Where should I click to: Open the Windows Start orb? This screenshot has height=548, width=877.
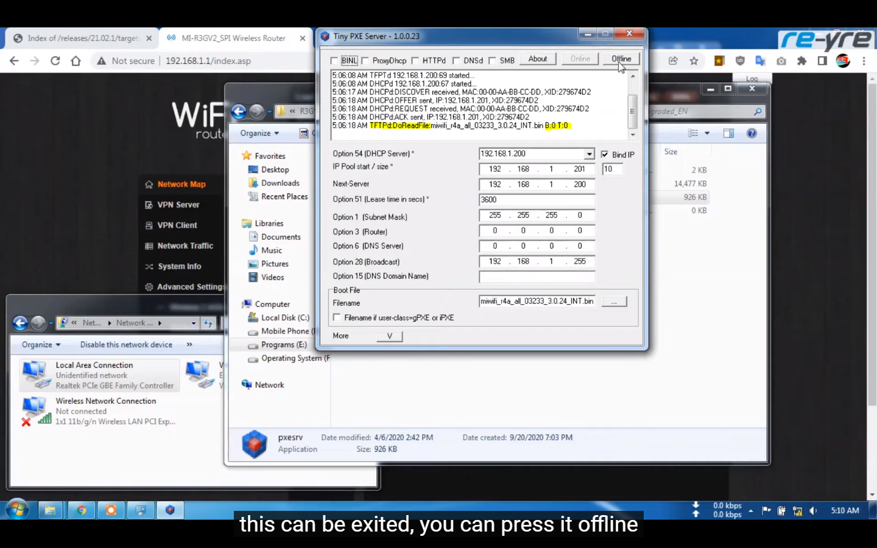pos(16,510)
